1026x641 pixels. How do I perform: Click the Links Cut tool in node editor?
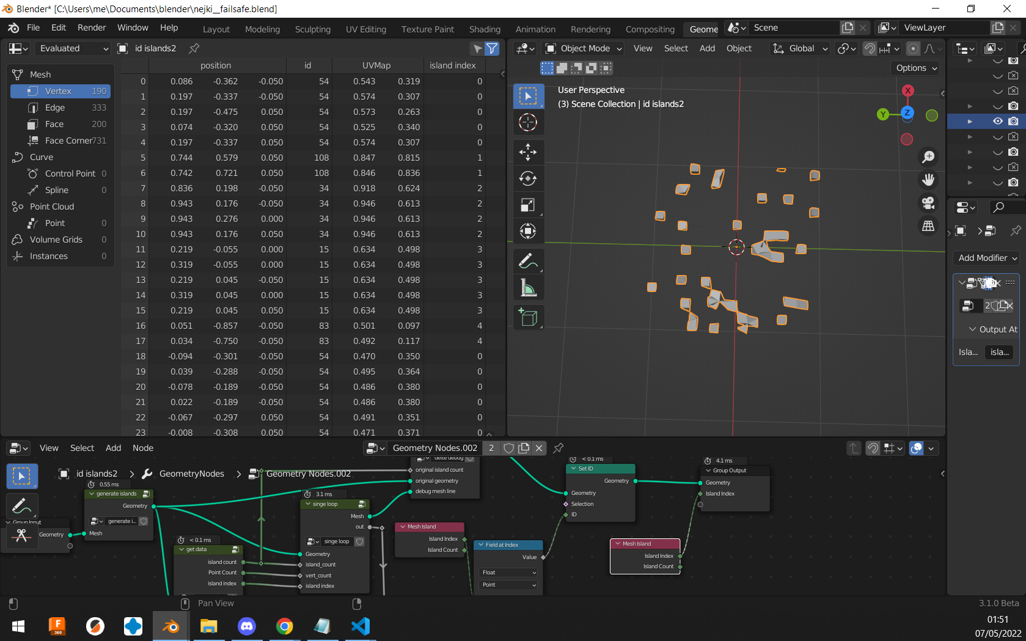pos(21,536)
